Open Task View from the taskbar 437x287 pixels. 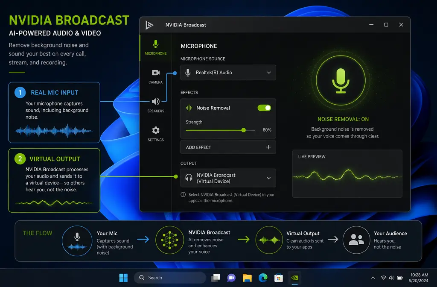click(x=216, y=278)
